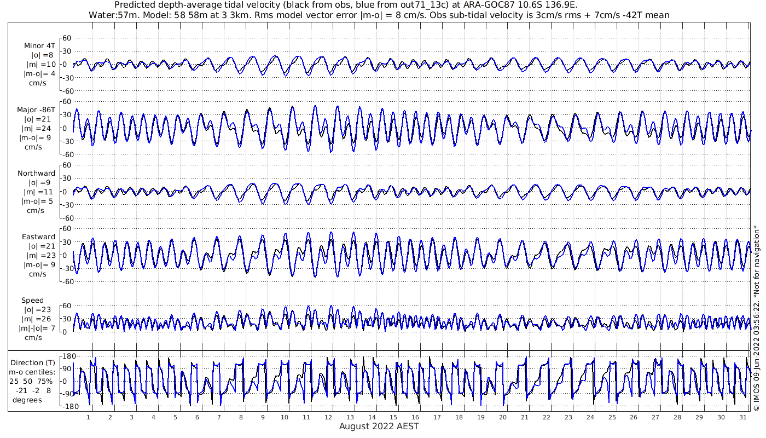Screen dimensions: 766x438
Task: Click the 'Eastward' panel label
Action: coord(38,237)
